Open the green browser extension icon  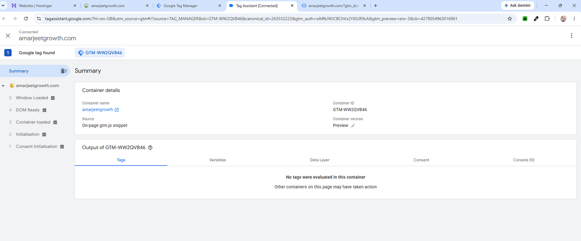(525, 19)
